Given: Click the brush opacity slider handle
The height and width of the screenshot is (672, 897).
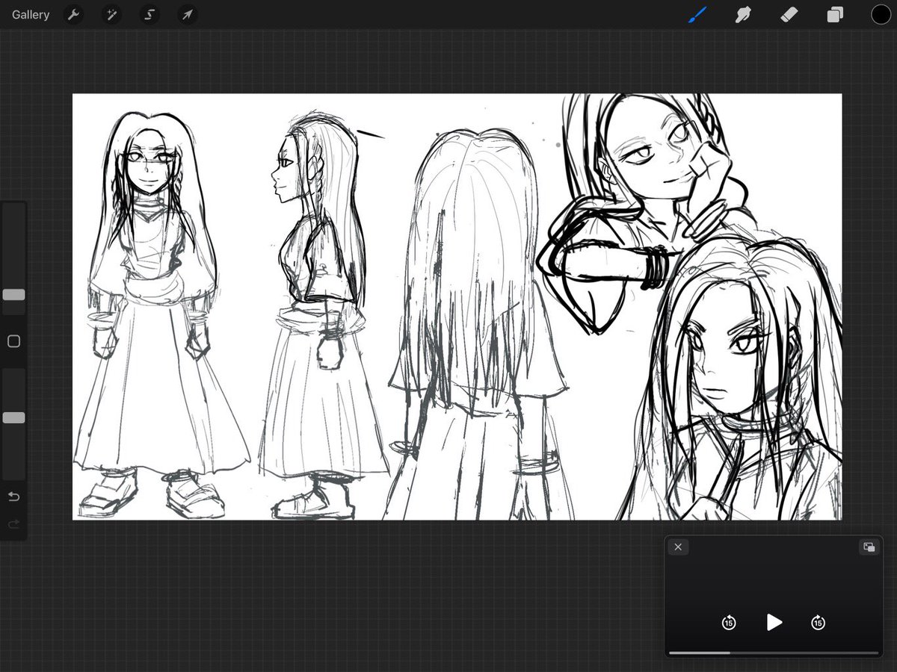Looking at the screenshot, I should click(x=13, y=417).
